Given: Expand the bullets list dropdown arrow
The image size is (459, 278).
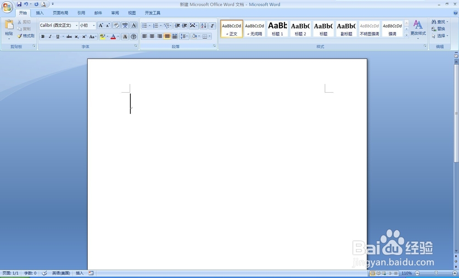Looking at the screenshot, I should (x=150, y=26).
